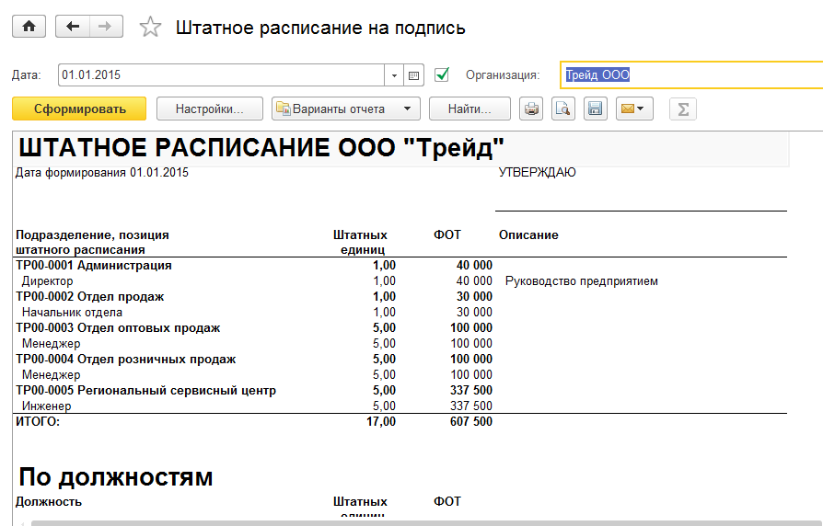Select Директор ФОТ value 40 000
The width and height of the screenshot is (823, 526).
pyautogui.click(x=474, y=281)
